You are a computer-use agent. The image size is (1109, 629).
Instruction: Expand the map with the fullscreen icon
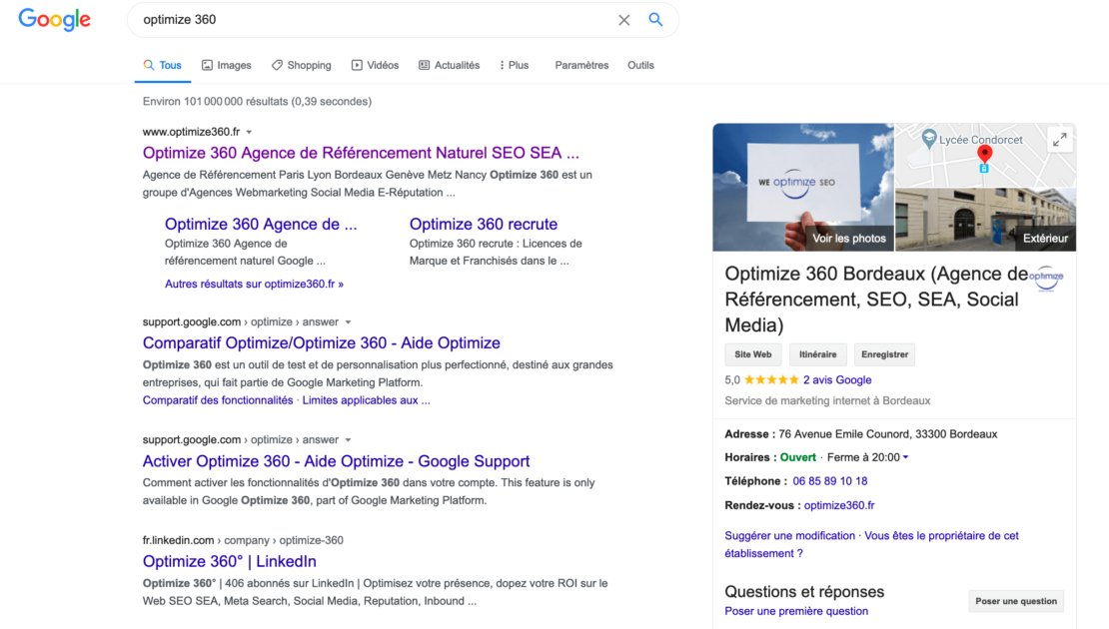(1059, 140)
